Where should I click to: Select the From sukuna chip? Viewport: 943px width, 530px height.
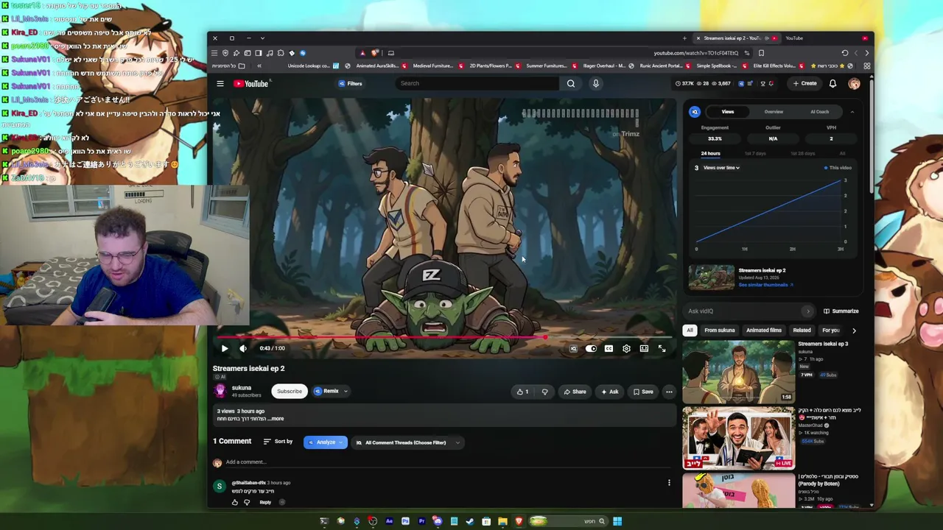click(x=720, y=331)
